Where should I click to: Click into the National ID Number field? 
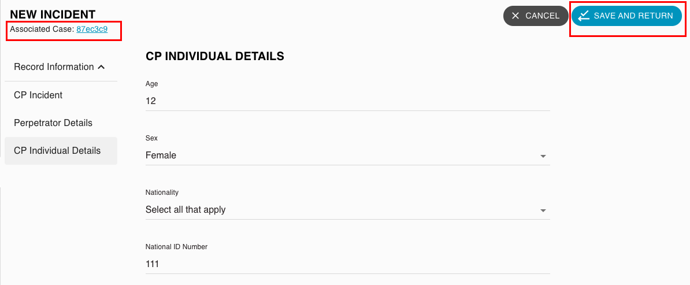348,264
